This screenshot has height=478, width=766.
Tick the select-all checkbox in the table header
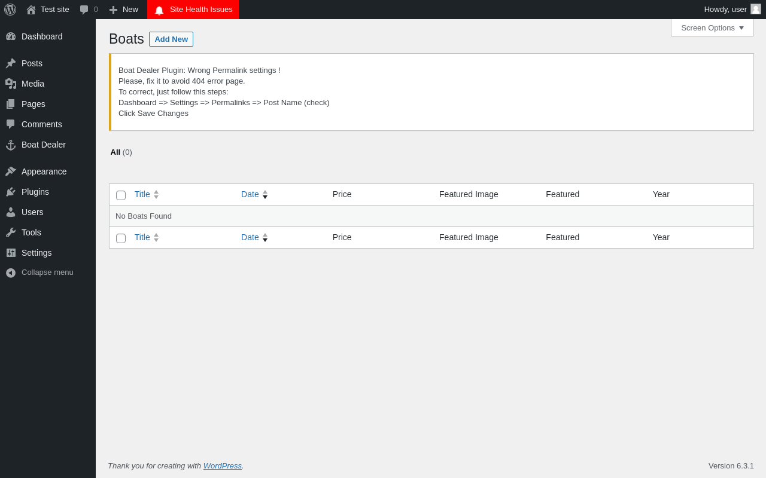click(121, 195)
